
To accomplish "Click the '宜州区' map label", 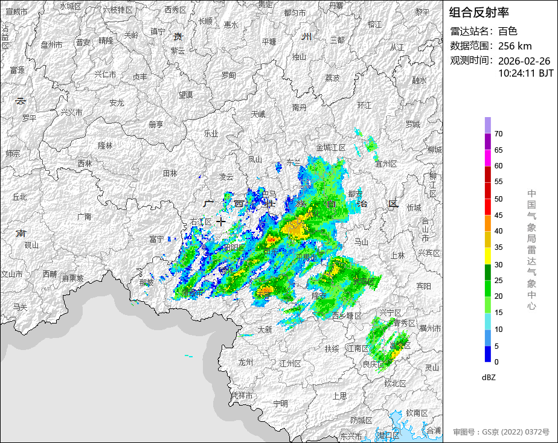I will [386, 164].
